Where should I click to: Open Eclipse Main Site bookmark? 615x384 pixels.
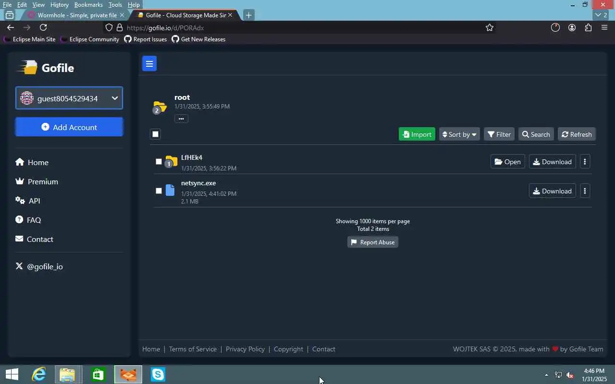[29, 39]
